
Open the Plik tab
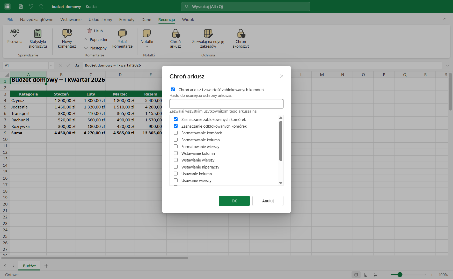(x=10, y=19)
